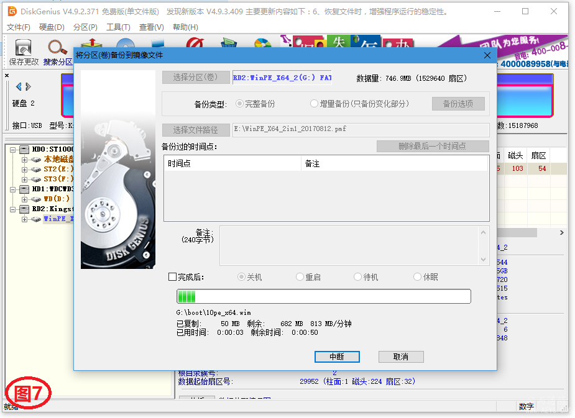575x418 pixels.
Task: Click the up arrow of notes scrollbar
Action: coord(484,233)
